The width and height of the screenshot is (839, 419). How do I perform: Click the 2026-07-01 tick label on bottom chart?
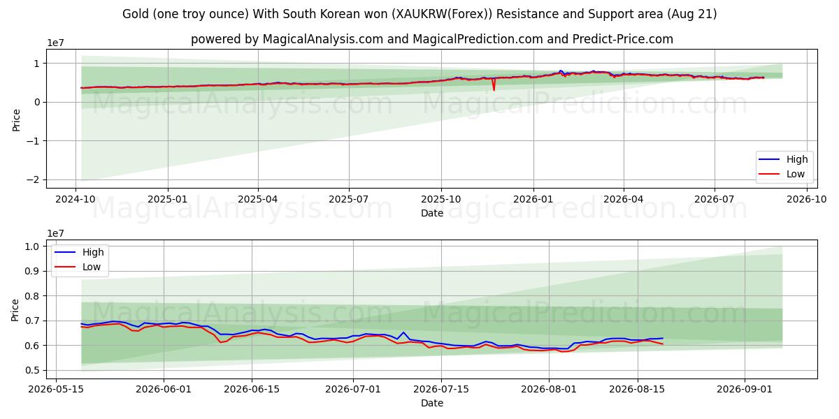353,389
